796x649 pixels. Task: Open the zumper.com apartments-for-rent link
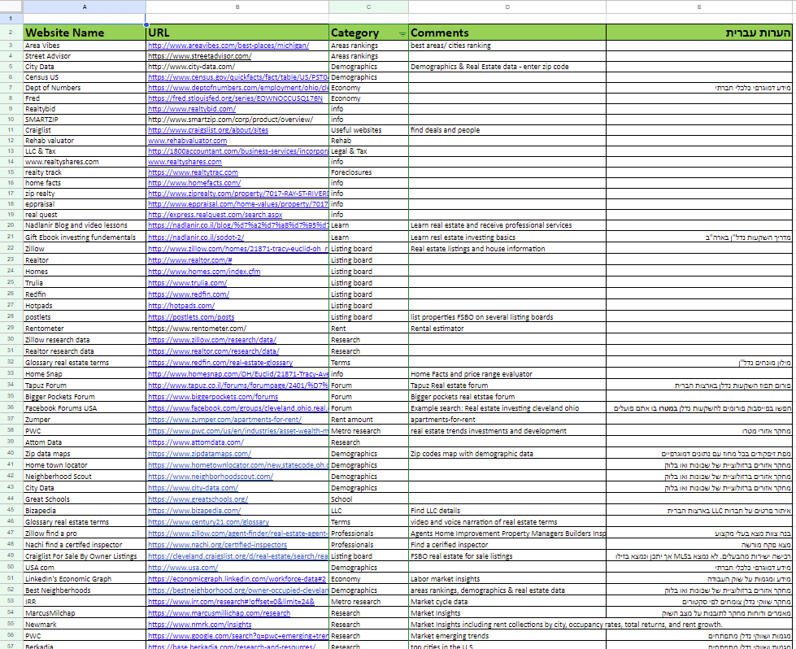[224, 420]
